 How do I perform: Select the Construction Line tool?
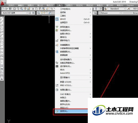(x=2, y=22)
